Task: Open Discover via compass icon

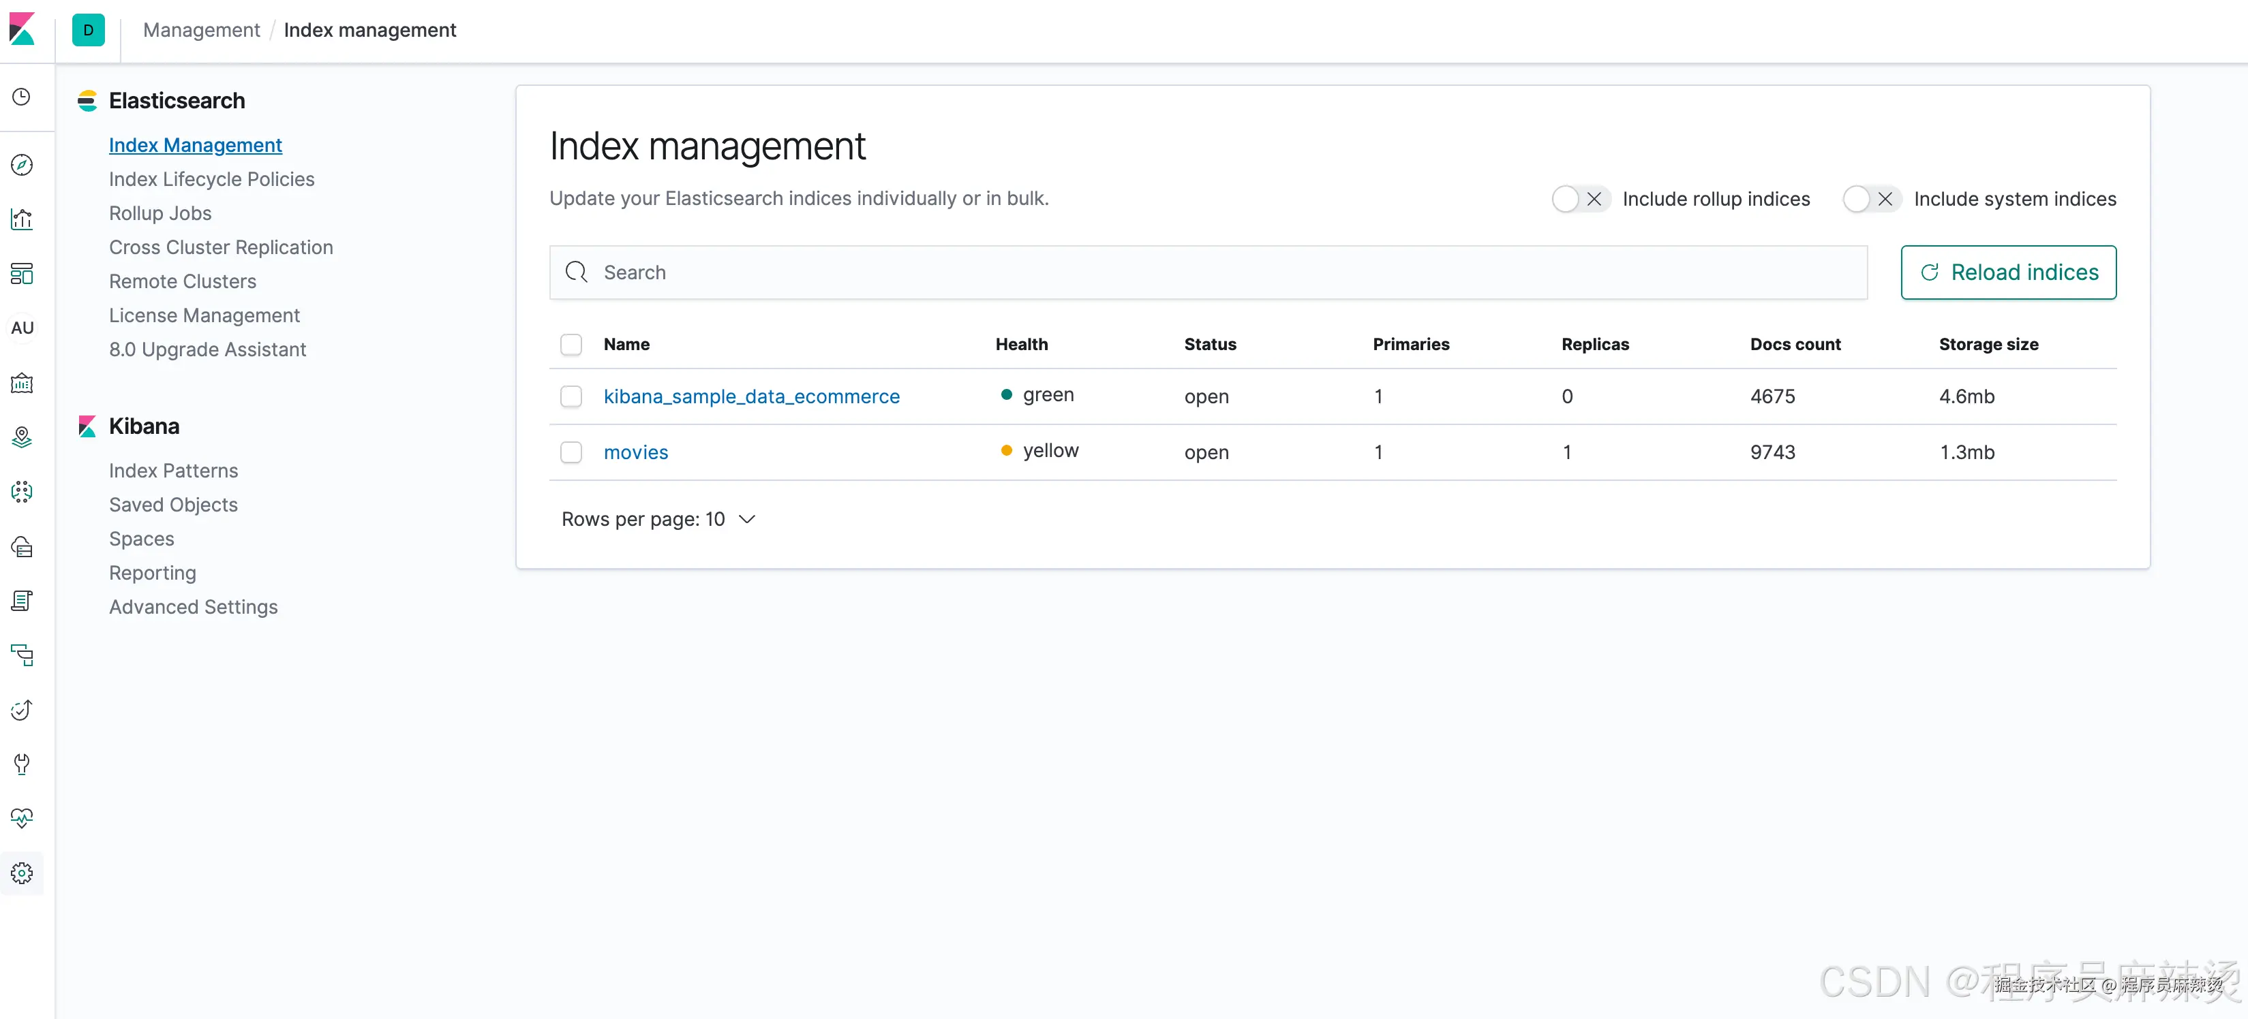Action: (22, 165)
